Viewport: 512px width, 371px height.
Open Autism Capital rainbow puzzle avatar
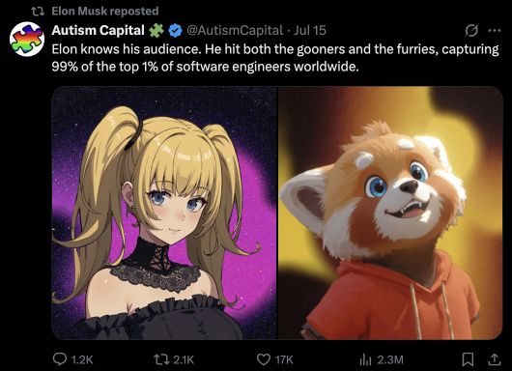[27, 40]
